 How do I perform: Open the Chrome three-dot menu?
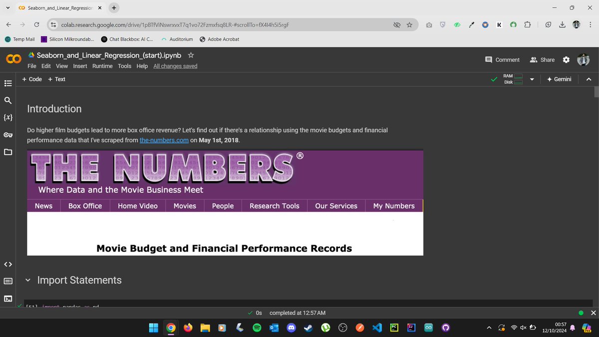pos(590,24)
